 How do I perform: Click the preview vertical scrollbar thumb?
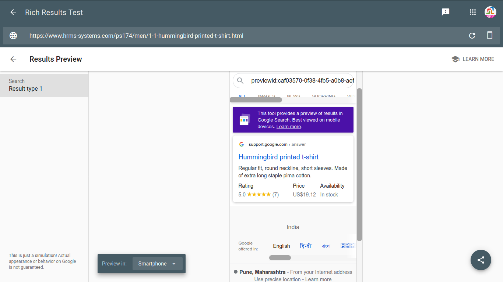coord(359,164)
